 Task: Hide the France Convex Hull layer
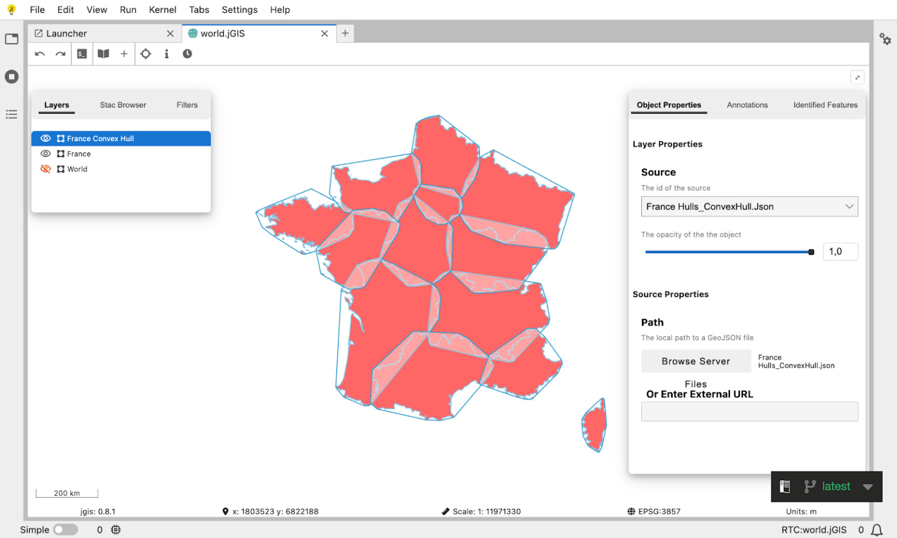46,138
